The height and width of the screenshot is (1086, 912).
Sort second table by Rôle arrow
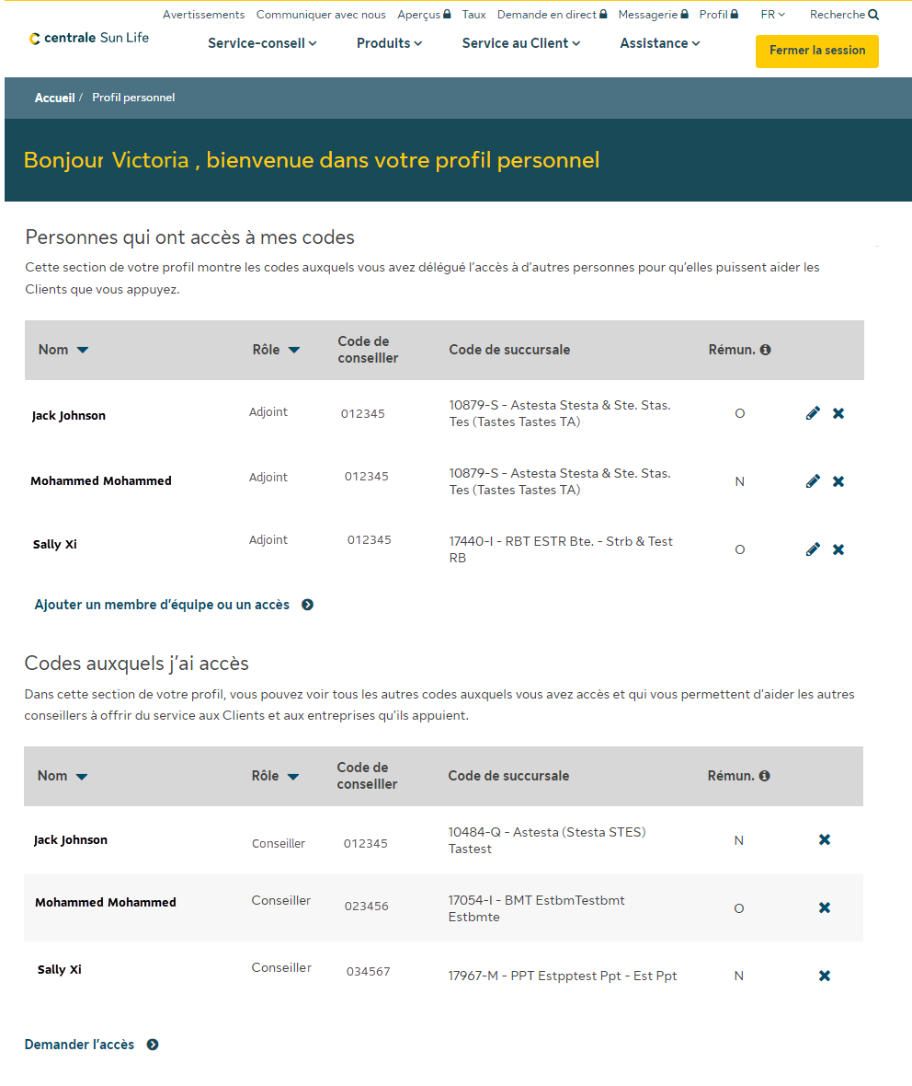293,776
